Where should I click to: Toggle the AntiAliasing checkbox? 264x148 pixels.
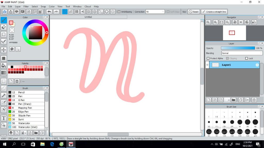tap(119, 12)
